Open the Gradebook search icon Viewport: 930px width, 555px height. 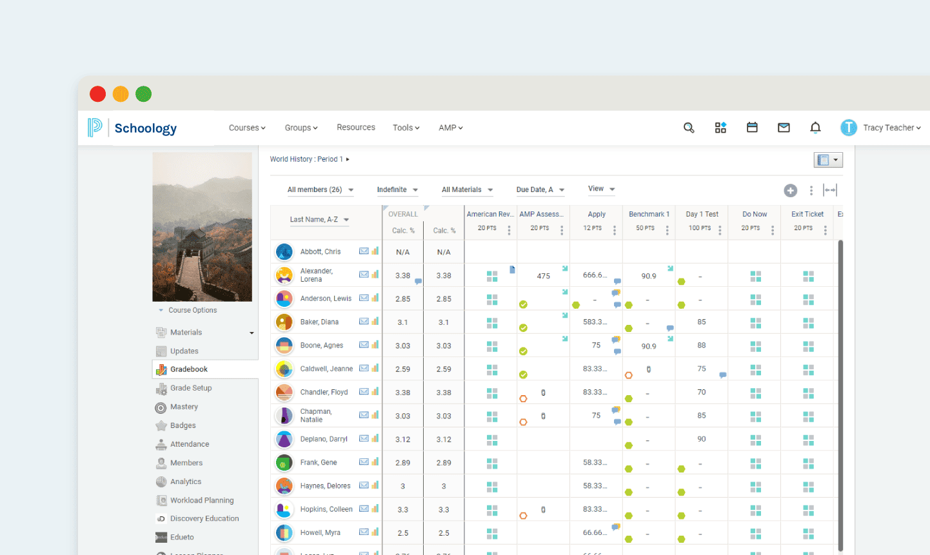pos(689,128)
